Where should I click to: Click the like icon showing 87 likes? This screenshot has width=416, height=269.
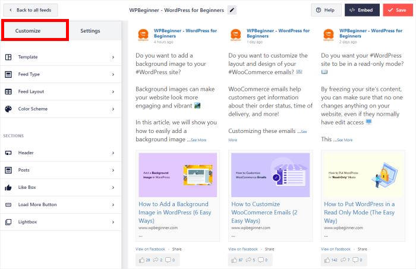coord(234,260)
